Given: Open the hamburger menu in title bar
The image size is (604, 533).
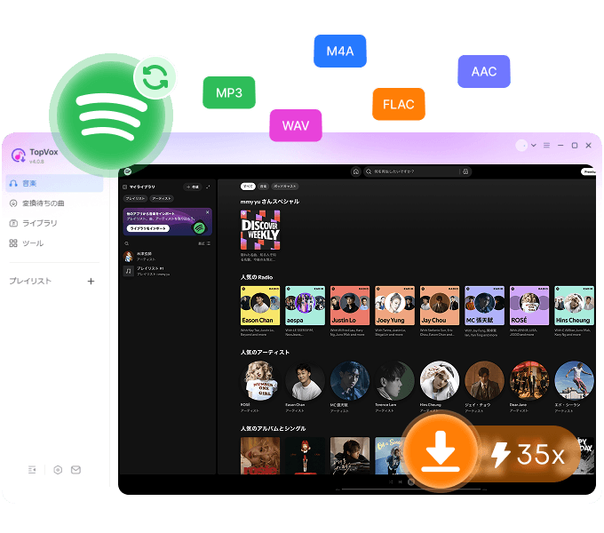Looking at the screenshot, I should click(546, 146).
